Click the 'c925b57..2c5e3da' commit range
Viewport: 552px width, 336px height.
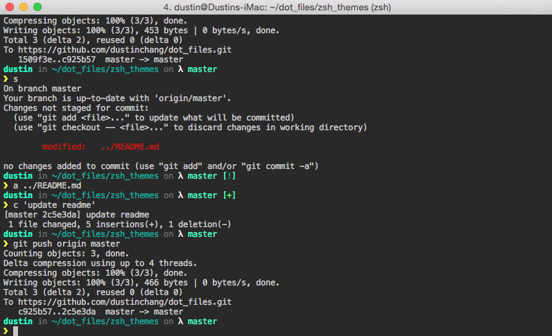coord(57,312)
